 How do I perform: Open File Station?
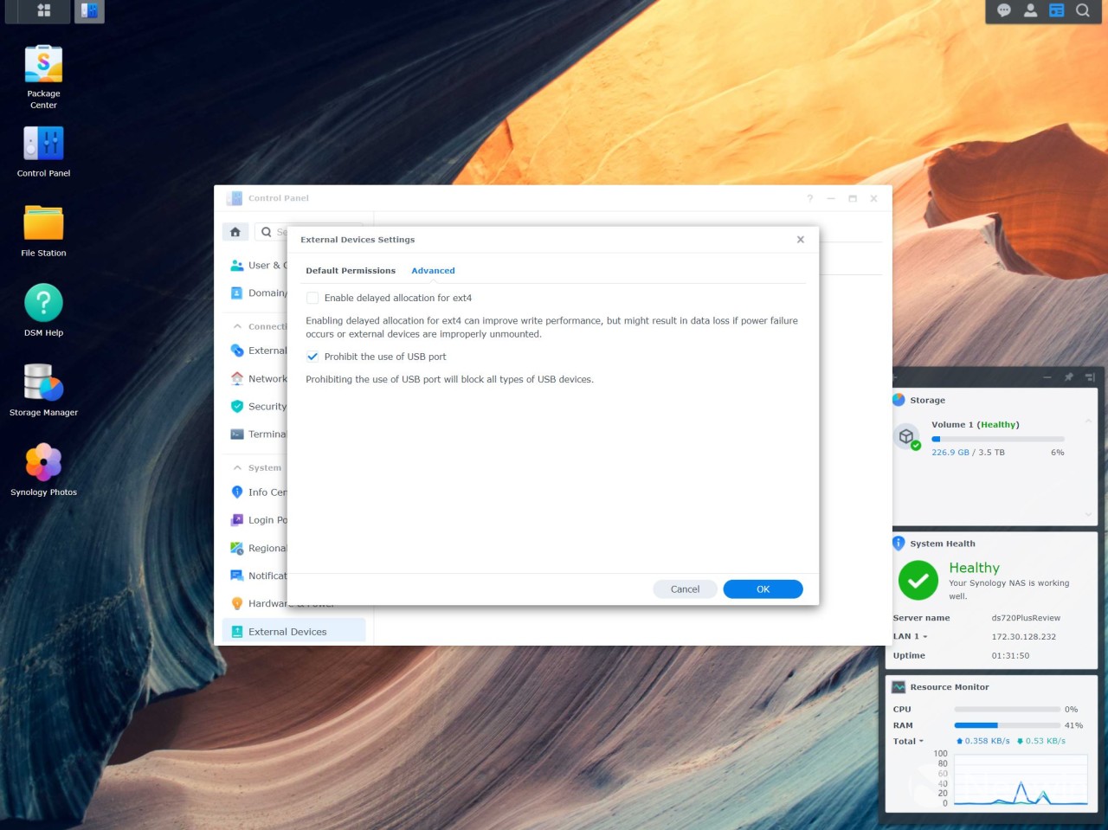(x=43, y=222)
